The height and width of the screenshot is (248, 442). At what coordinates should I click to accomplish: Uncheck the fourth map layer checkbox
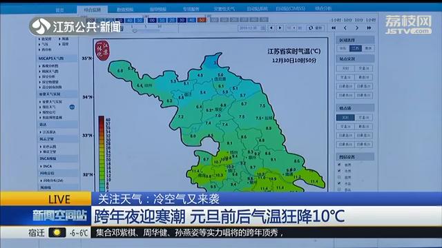click(339, 183)
